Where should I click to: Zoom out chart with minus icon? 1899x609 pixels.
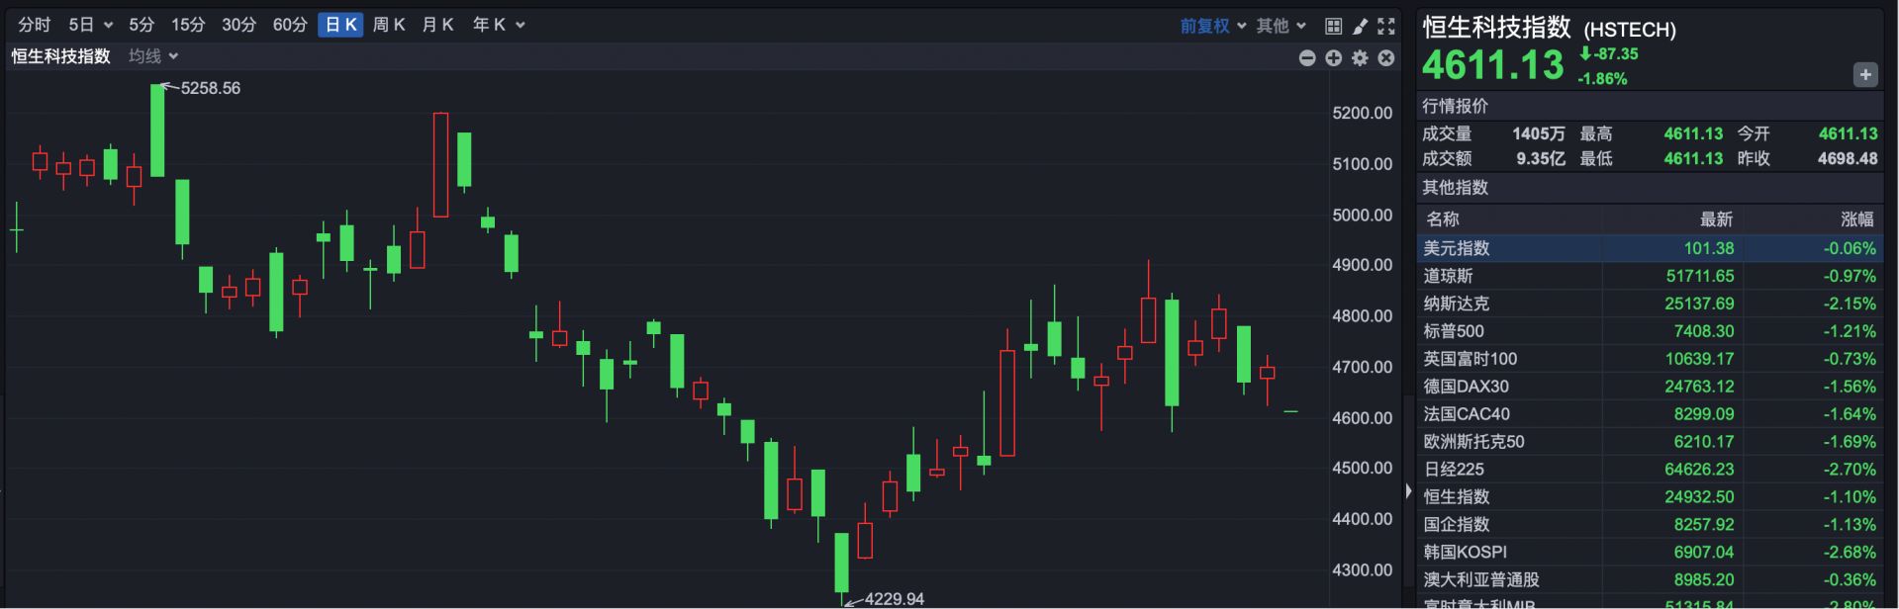tap(1307, 58)
